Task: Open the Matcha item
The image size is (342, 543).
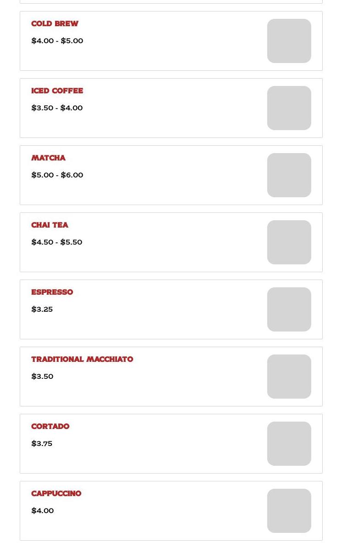Action: coord(48,158)
